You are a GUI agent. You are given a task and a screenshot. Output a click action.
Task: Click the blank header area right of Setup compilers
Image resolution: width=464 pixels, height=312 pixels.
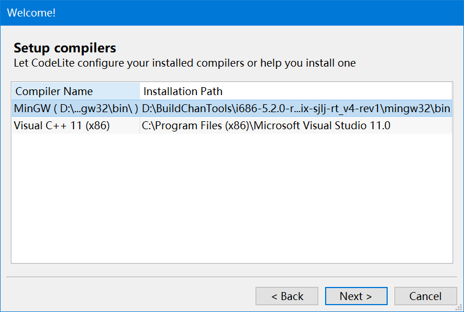click(x=285, y=47)
